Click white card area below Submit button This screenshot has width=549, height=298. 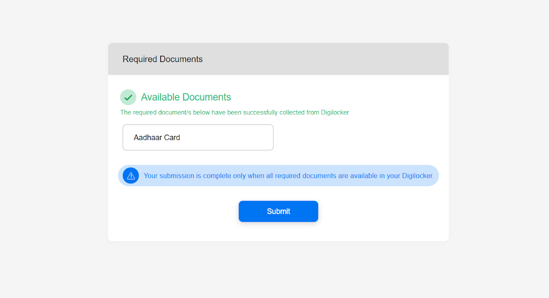(x=278, y=232)
